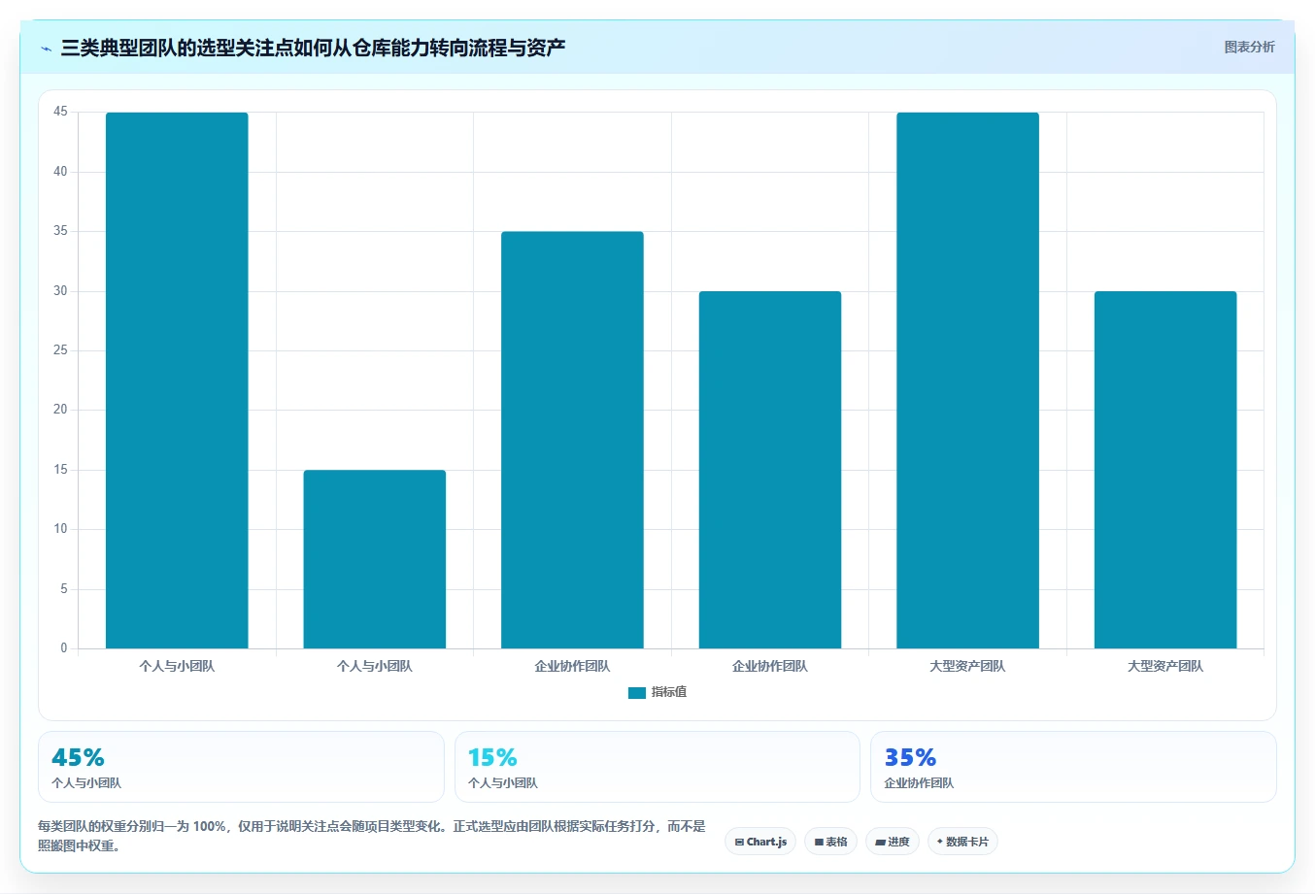1315x894 pixels.
Task: Select the 大型资产团队 bar at 45
Action: [967, 381]
